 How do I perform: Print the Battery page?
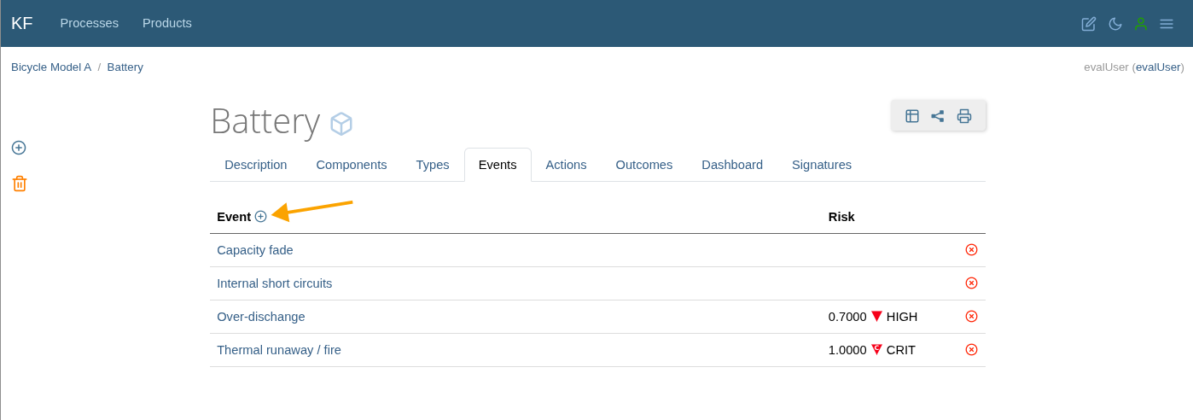963,116
